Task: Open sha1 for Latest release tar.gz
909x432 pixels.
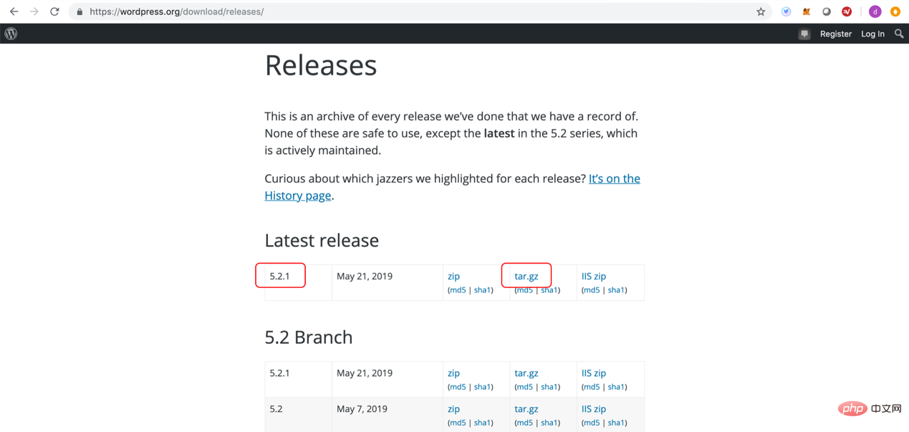Action: pos(549,290)
